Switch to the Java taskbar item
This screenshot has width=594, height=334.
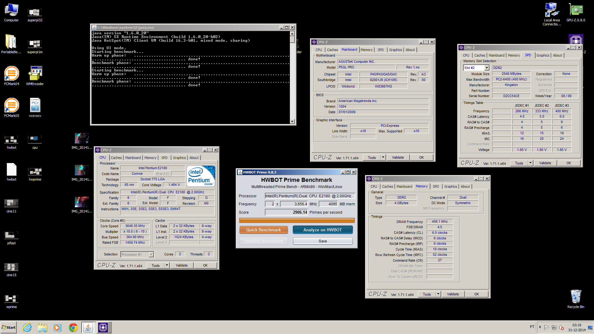pos(88,328)
